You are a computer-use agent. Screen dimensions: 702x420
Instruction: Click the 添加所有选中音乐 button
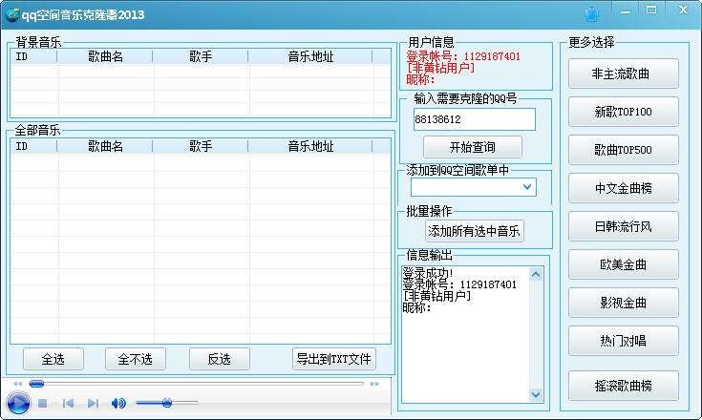coord(474,231)
